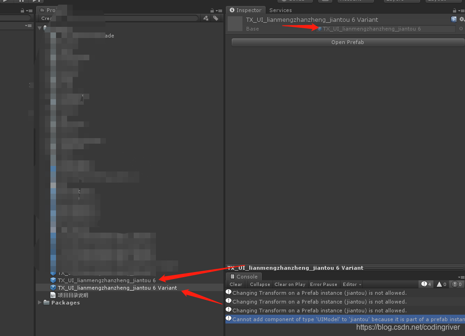Click the text file icon of 项目目录说明
Screen dimensions: 465x336
point(53,295)
